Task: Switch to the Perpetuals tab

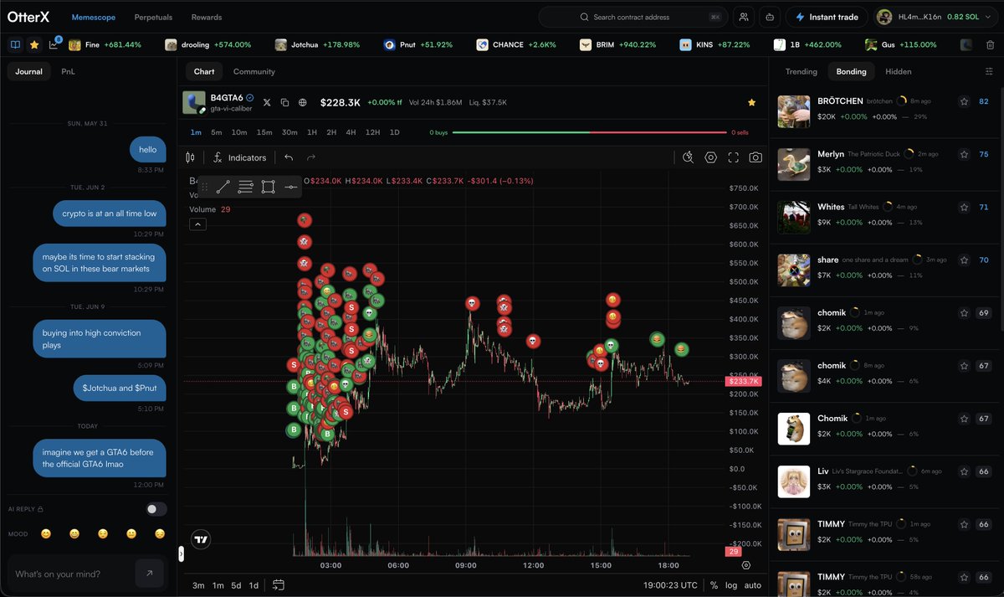Action: [x=153, y=17]
